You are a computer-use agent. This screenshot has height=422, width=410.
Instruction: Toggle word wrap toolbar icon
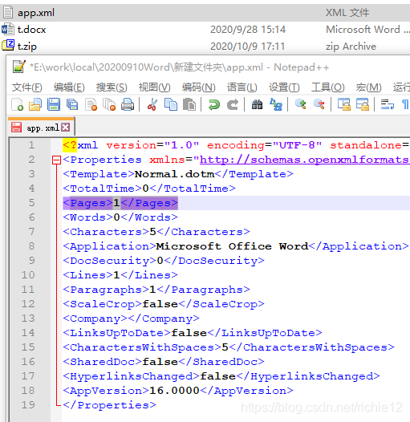[387, 104]
